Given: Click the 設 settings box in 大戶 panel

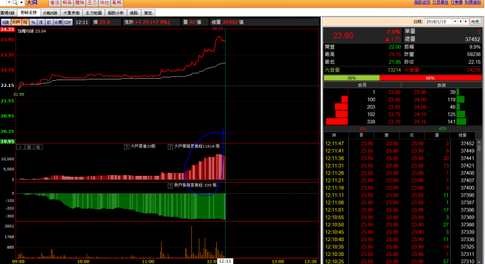Looking at the screenshot, I should 30,147.
